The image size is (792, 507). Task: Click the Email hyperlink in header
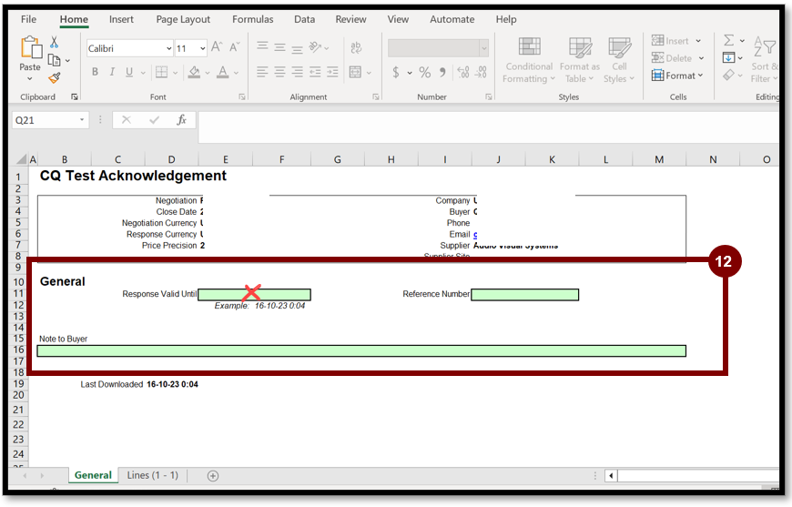click(475, 234)
